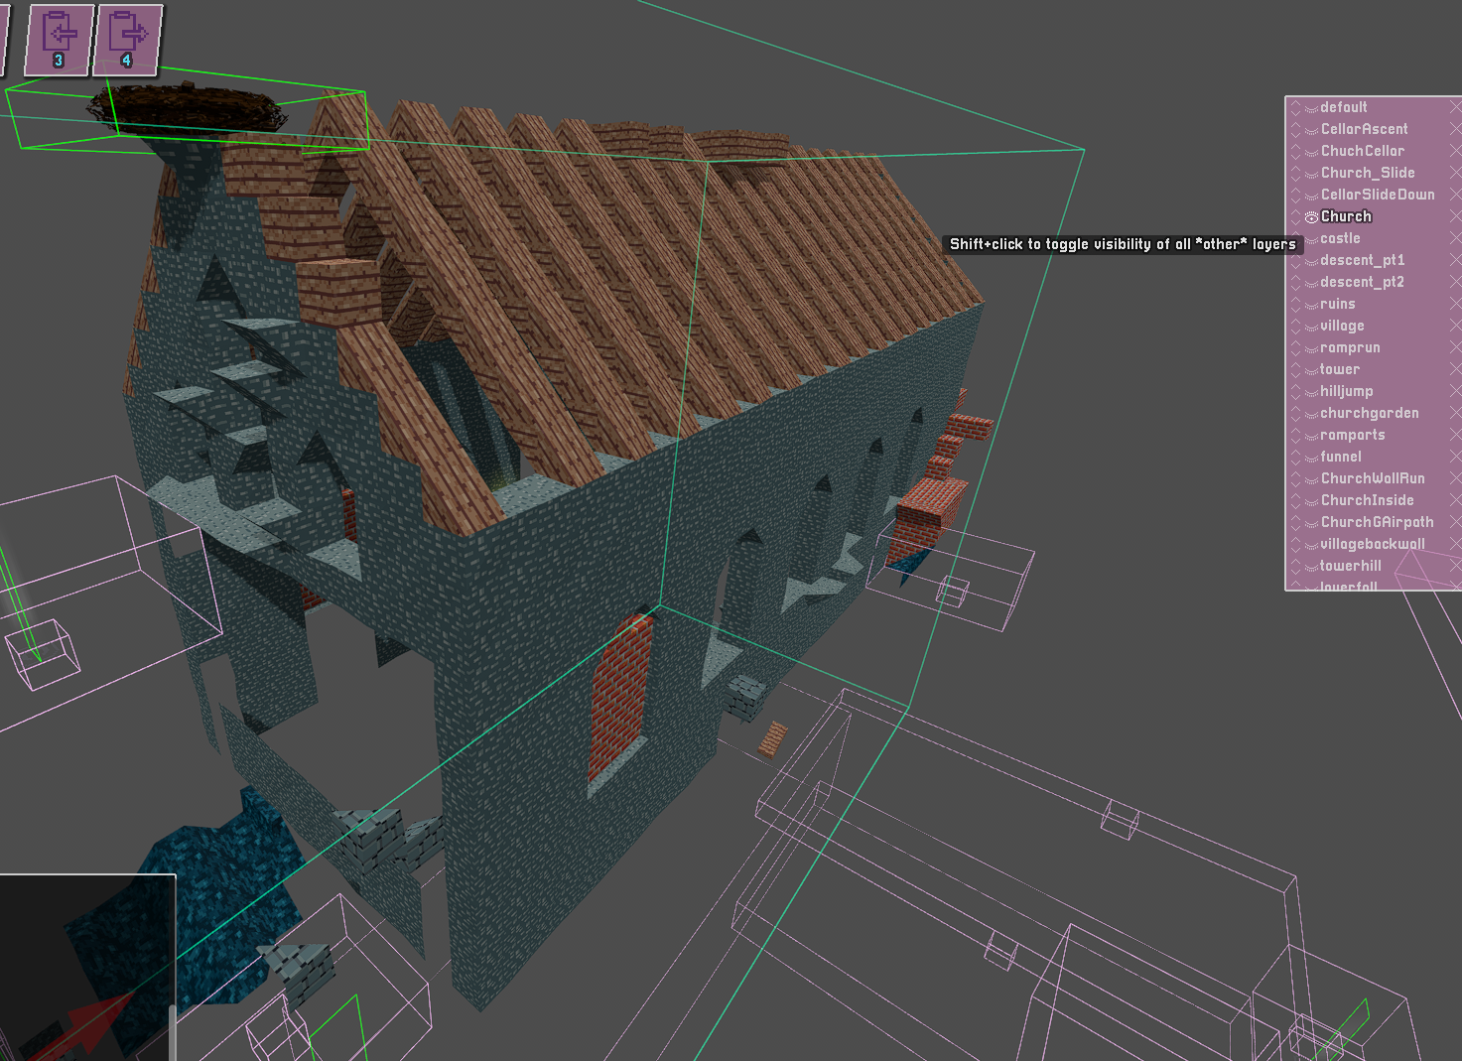
Task: Click the clipboard export button numbered 4
Action: [x=127, y=40]
